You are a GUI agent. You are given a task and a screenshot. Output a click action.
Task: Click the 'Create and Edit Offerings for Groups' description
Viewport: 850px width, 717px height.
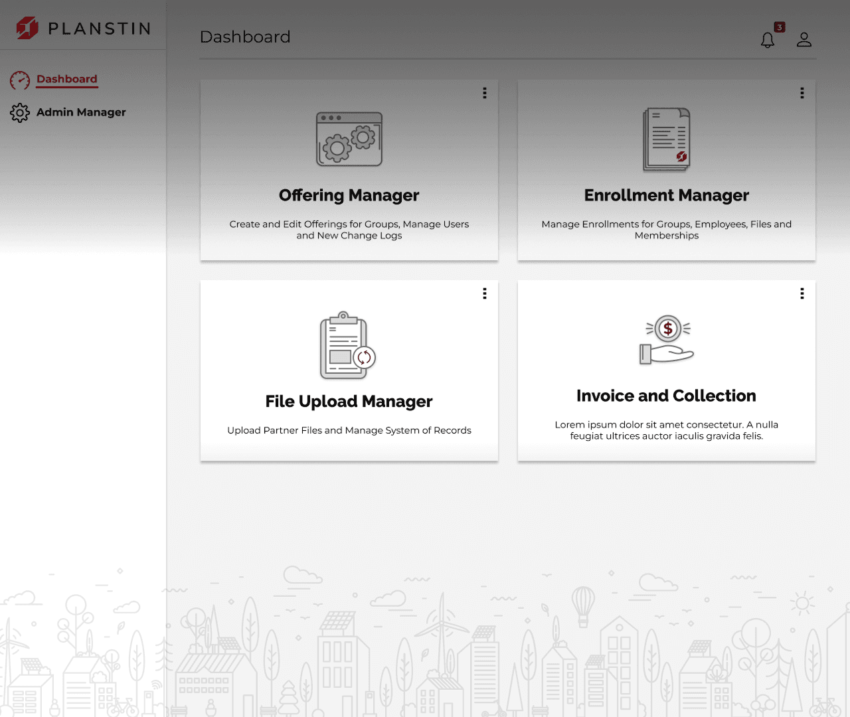tap(349, 230)
